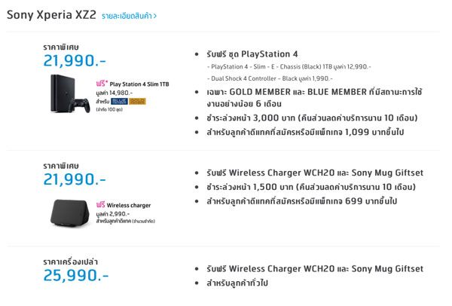Select the 25,990.- device-only price
452x306 pixels.
(x=76, y=275)
